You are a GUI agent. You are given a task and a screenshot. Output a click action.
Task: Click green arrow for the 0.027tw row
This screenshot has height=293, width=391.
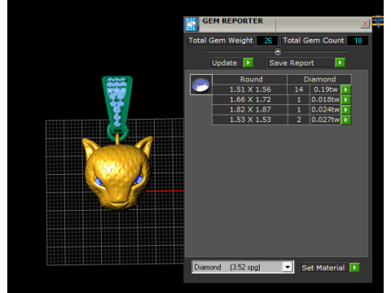(346, 120)
